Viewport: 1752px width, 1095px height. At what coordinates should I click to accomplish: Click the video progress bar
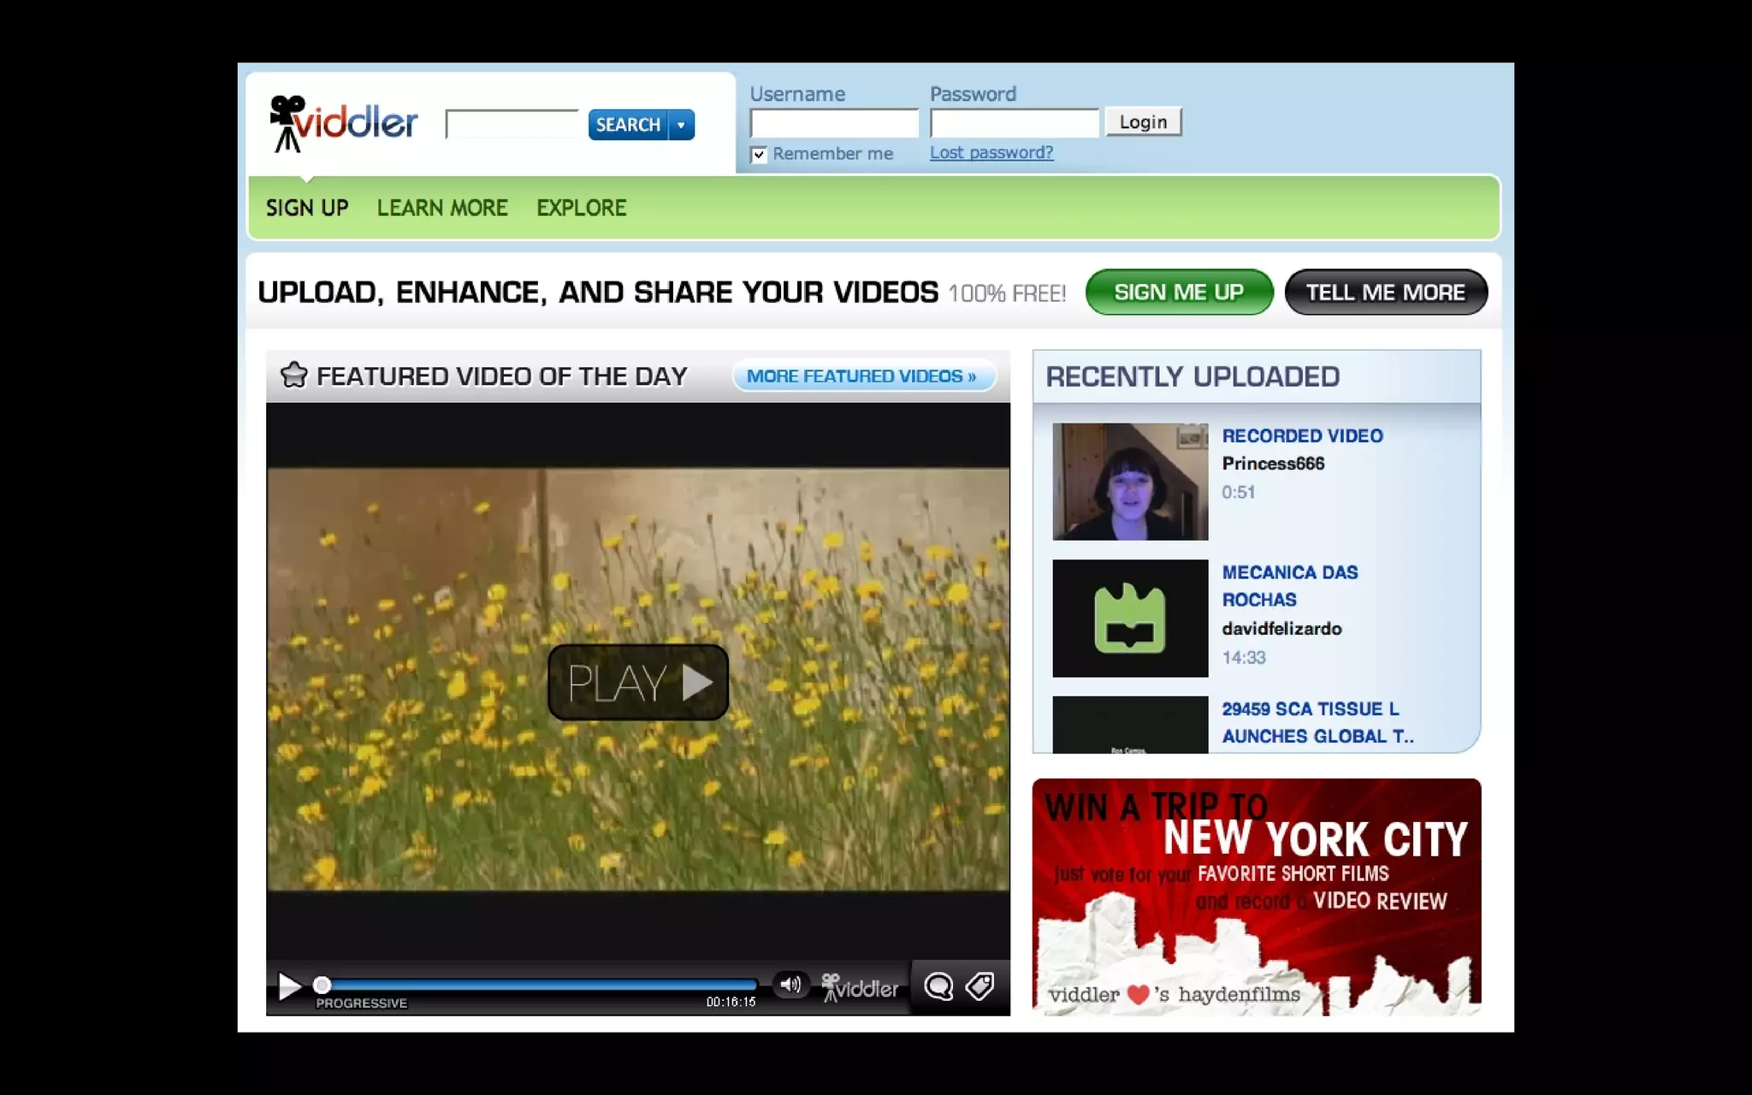[x=539, y=985]
